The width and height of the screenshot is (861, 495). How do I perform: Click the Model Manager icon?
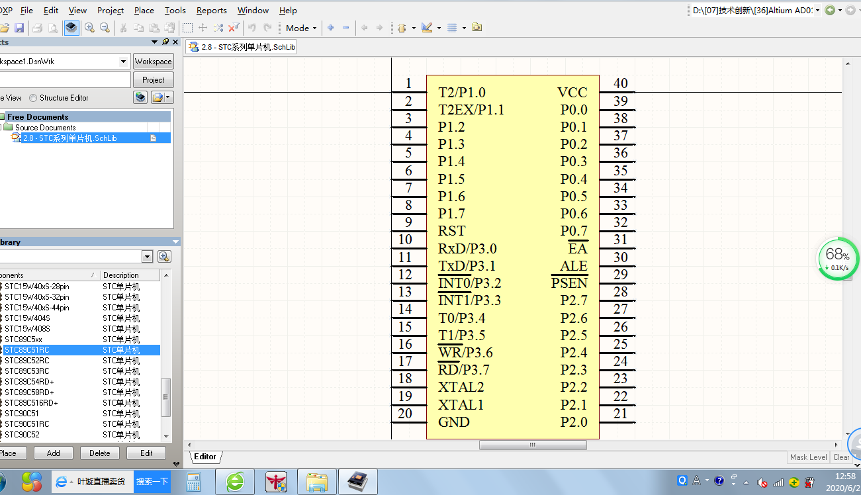point(477,28)
